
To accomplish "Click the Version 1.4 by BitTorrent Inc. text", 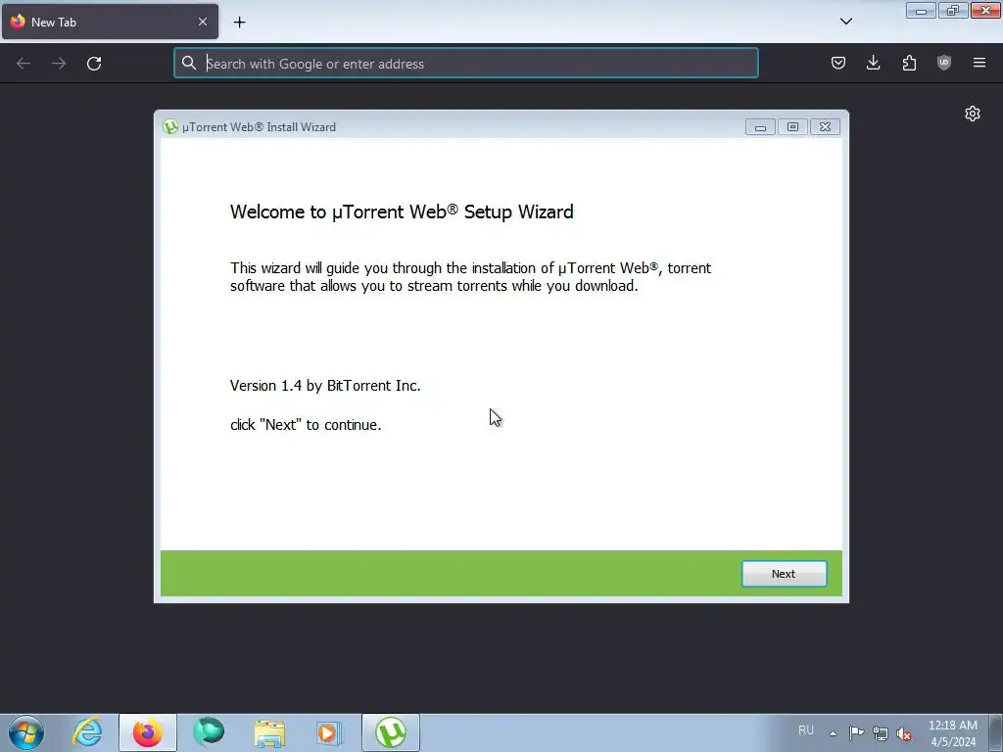I will (325, 386).
